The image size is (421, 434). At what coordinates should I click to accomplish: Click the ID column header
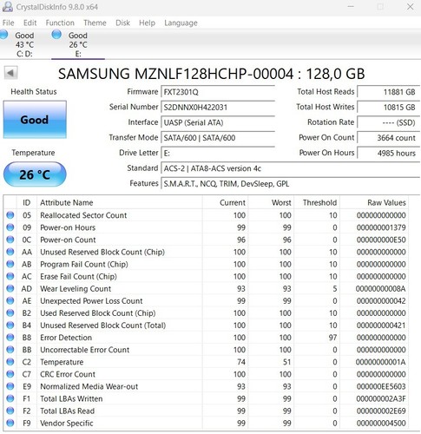click(27, 202)
